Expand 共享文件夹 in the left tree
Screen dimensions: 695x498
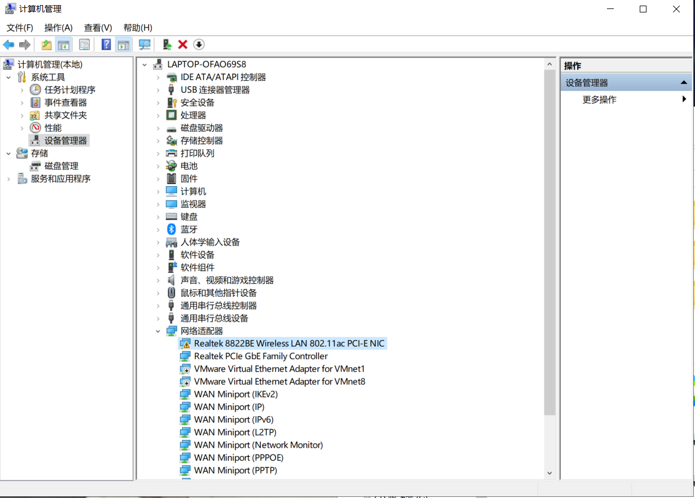[x=22, y=115]
